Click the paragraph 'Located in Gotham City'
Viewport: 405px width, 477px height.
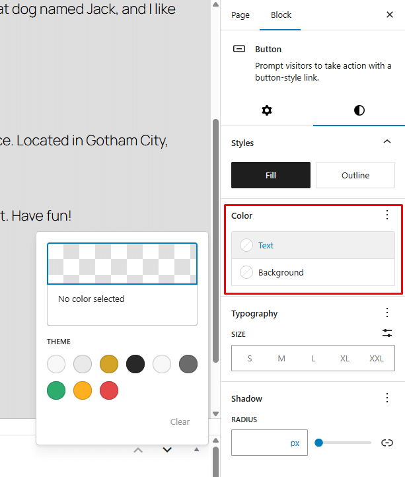pos(92,141)
